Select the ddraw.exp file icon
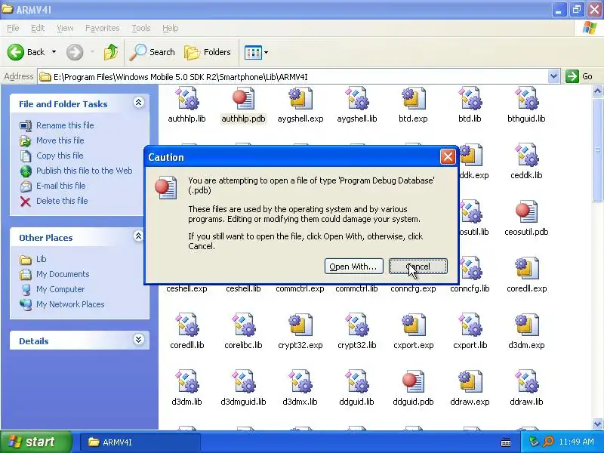The image size is (604, 453). [470, 382]
